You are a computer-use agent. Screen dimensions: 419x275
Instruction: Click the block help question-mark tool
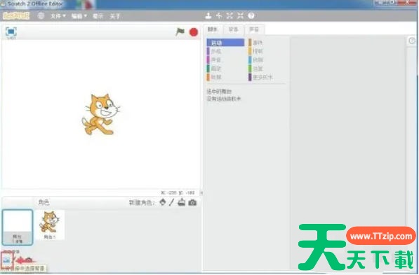click(251, 15)
